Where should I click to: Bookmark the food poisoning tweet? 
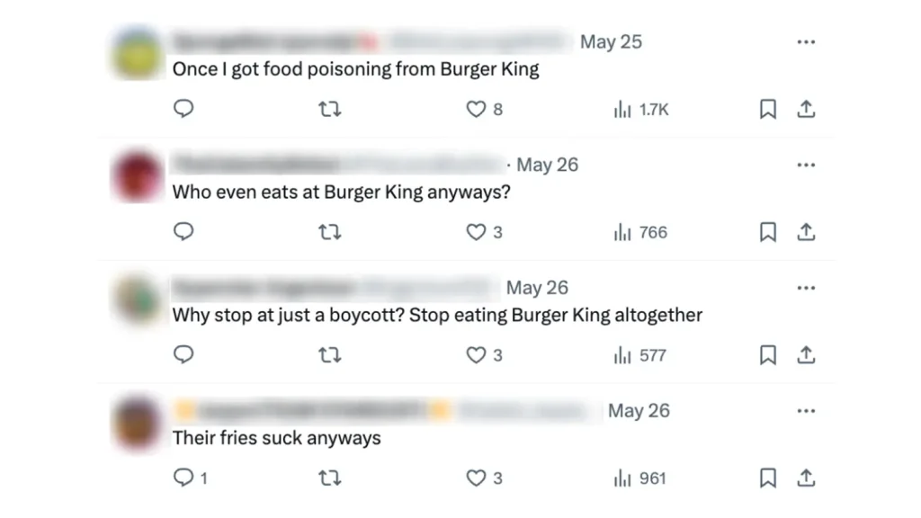click(x=768, y=109)
